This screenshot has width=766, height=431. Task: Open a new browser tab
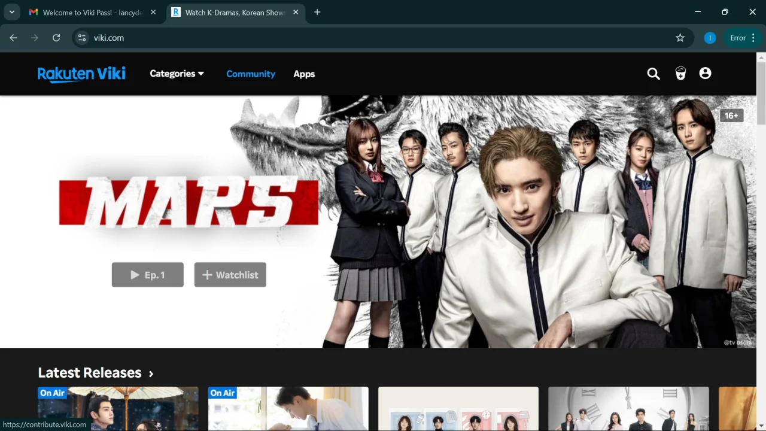317,12
